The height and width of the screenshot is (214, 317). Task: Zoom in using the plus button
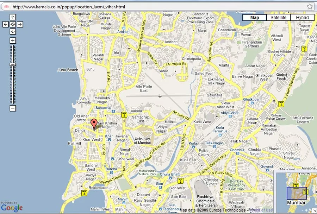[13, 41]
